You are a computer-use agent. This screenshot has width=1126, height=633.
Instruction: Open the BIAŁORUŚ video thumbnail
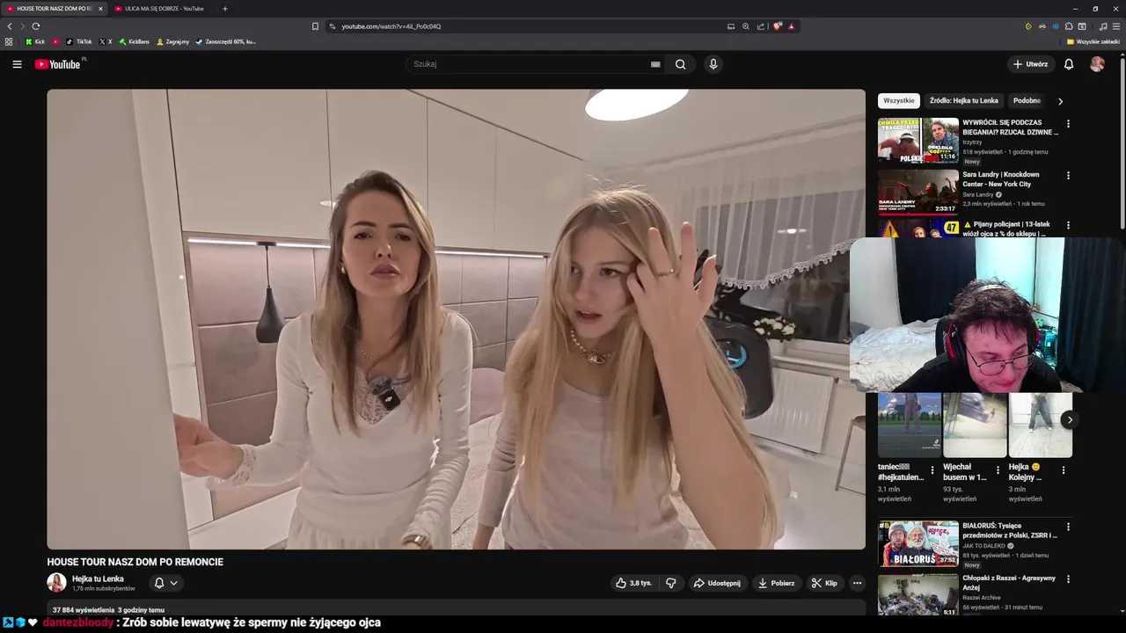pyautogui.click(x=918, y=543)
